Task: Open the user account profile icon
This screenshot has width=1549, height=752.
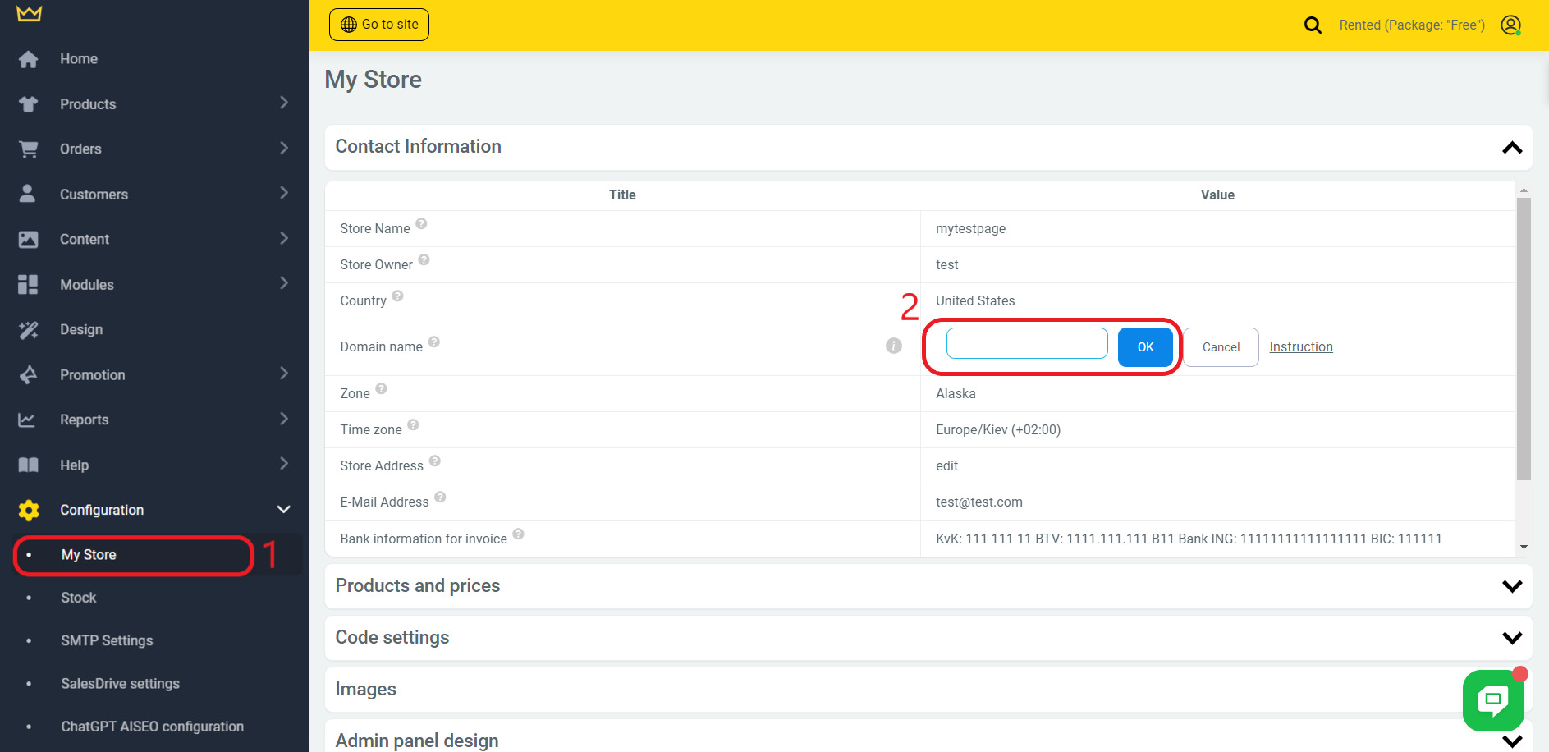Action: 1510,25
